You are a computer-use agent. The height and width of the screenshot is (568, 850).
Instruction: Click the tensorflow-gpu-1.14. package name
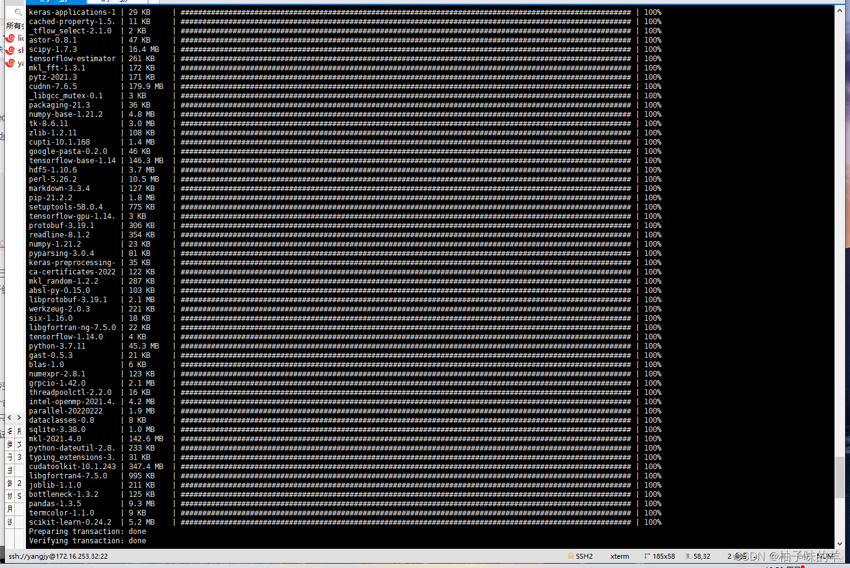[x=72, y=216]
